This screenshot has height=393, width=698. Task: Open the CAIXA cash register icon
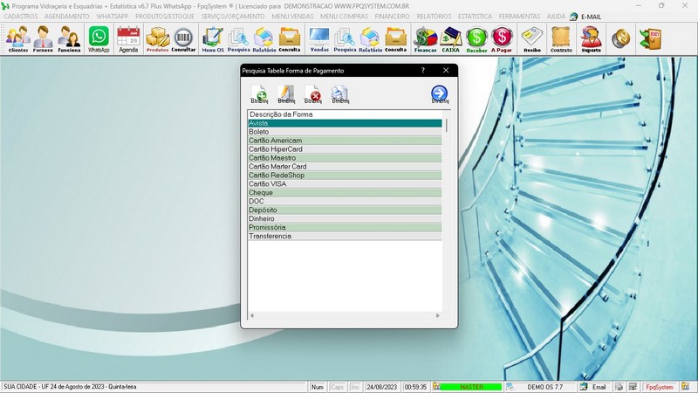click(x=450, y=39)
